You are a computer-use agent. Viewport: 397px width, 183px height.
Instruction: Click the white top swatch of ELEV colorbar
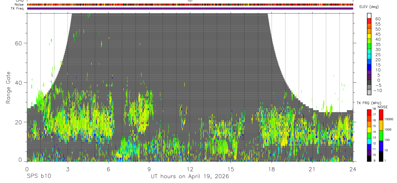click(x=369, y=15)
